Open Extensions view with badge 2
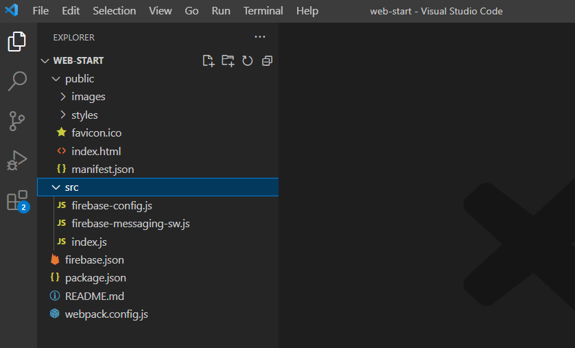The image size is (575, 348). click(x=18, y=201)
